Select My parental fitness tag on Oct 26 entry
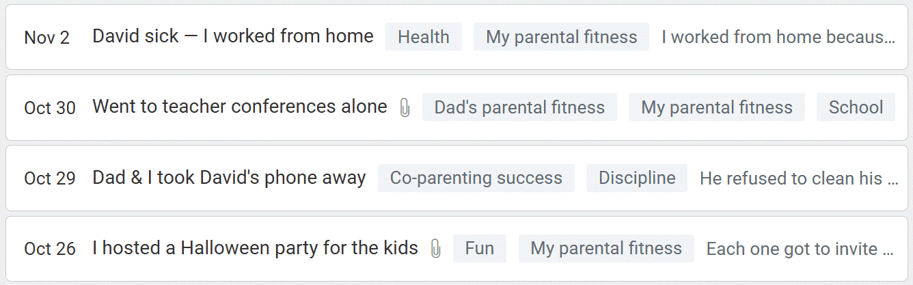 tap(605, 249)
